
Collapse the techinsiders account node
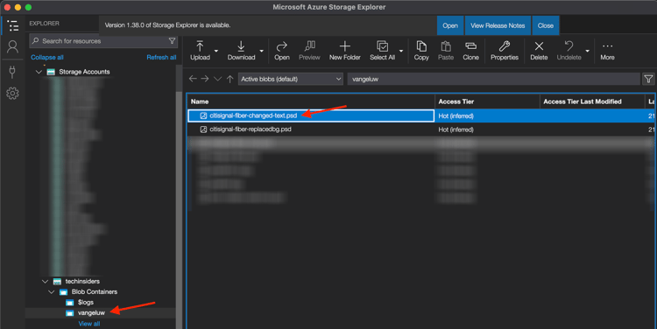[x=46, y=282]
